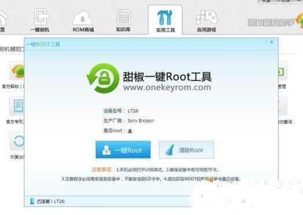Click the green lock Root logo

103,78
